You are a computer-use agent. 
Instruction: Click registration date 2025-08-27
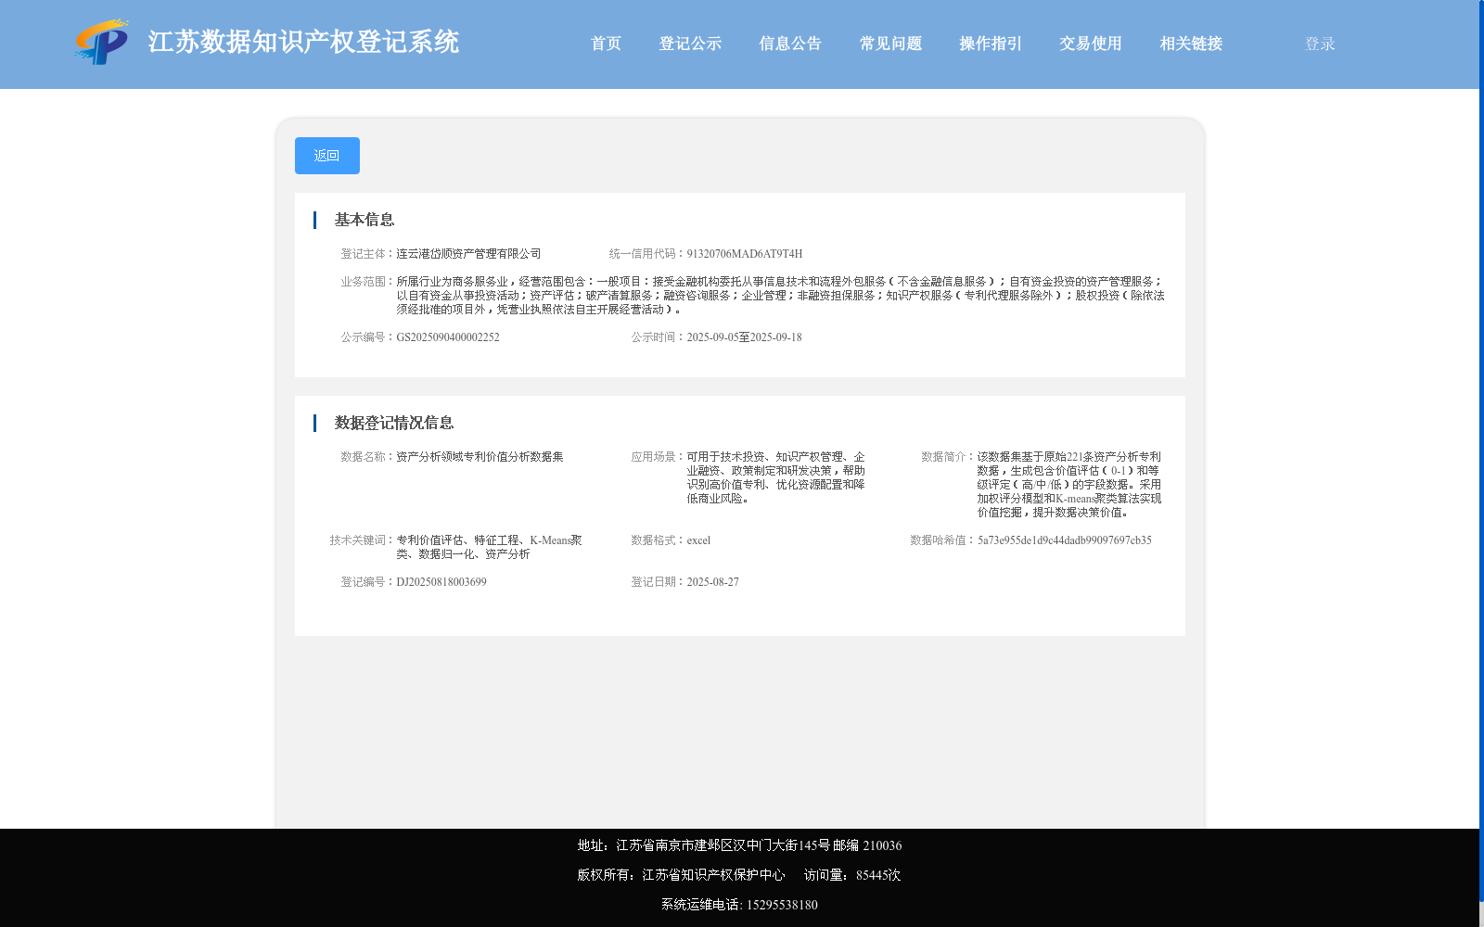[712, 582]
